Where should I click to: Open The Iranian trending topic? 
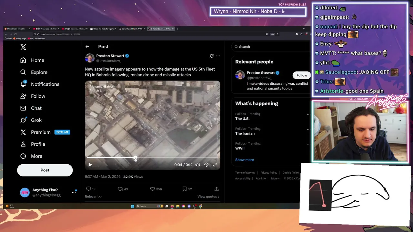245,133
